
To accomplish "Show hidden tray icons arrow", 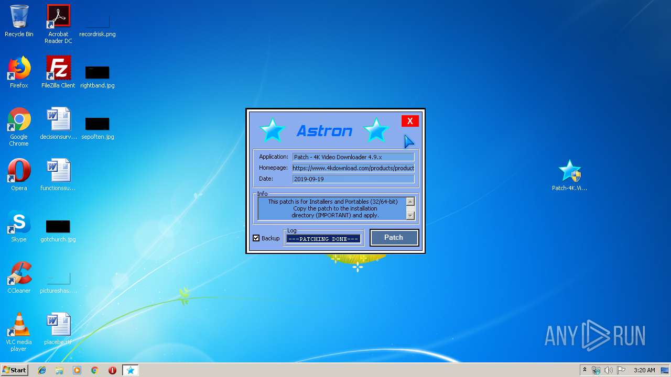I will tap(585, 370).
